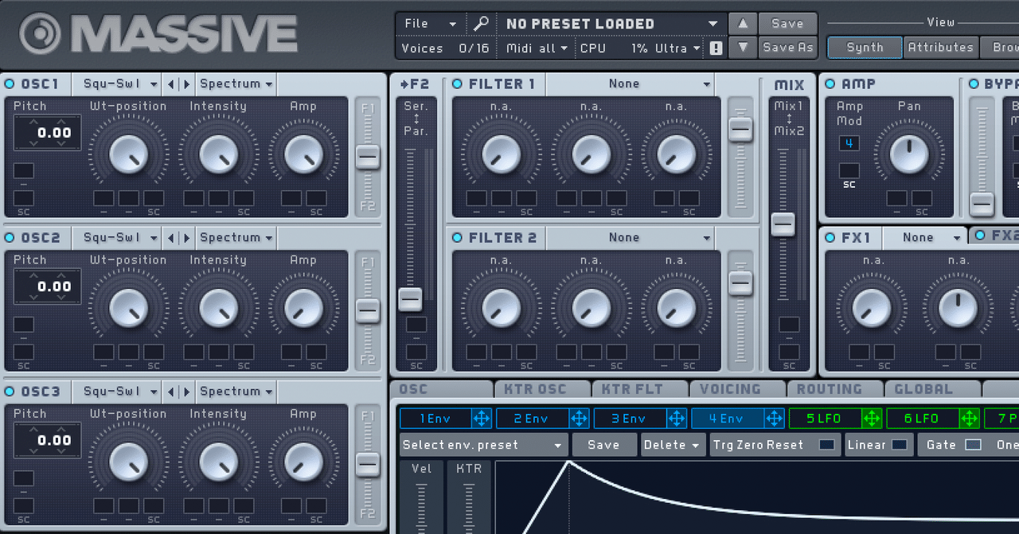The image size is (1019, 534).
Task: Click OSC1 next wavetable right arrow
Action: click(x=187, y=84)
